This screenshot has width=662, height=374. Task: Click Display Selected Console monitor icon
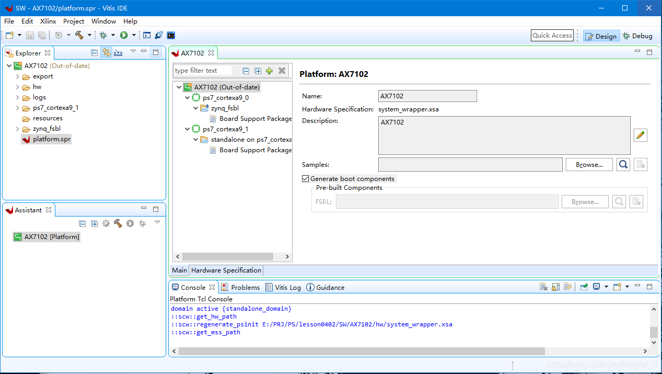click(596, 287)
